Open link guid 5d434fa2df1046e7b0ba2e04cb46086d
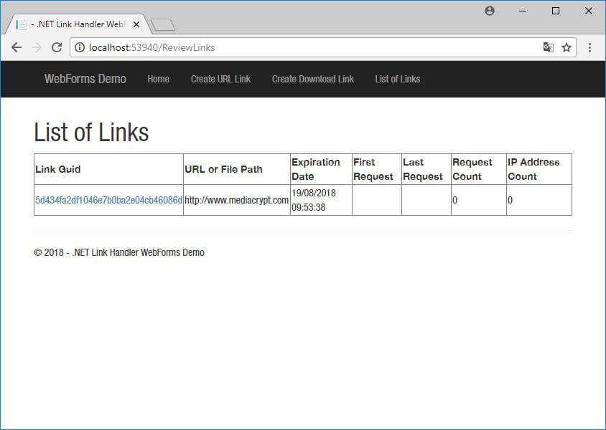 tap(108, 200)
